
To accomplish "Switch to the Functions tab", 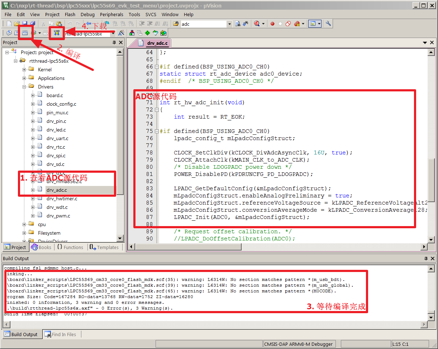I will (x=70, y=247).
